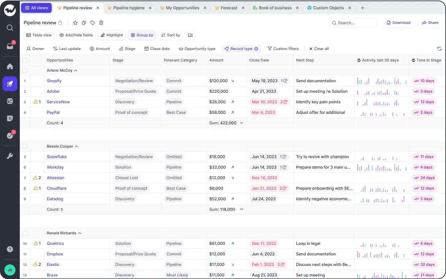Click the Highlight button
The height and width of the screenshot is (279, 446).
pyautogui.click(x=112, y=35)
